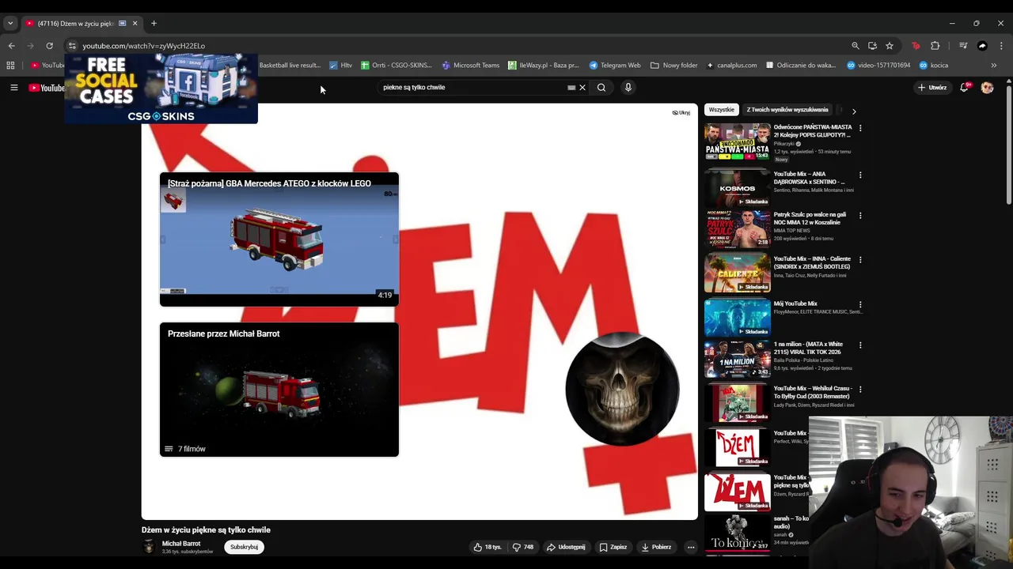Open the canalplus.com bookmark
Viewport: 1013px width, 569px height.
coord(732,66)
